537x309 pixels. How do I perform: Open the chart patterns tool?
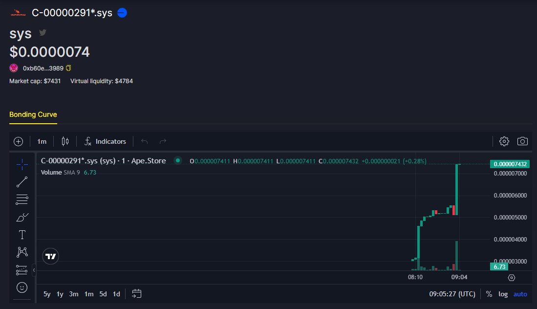click(22, 252)
